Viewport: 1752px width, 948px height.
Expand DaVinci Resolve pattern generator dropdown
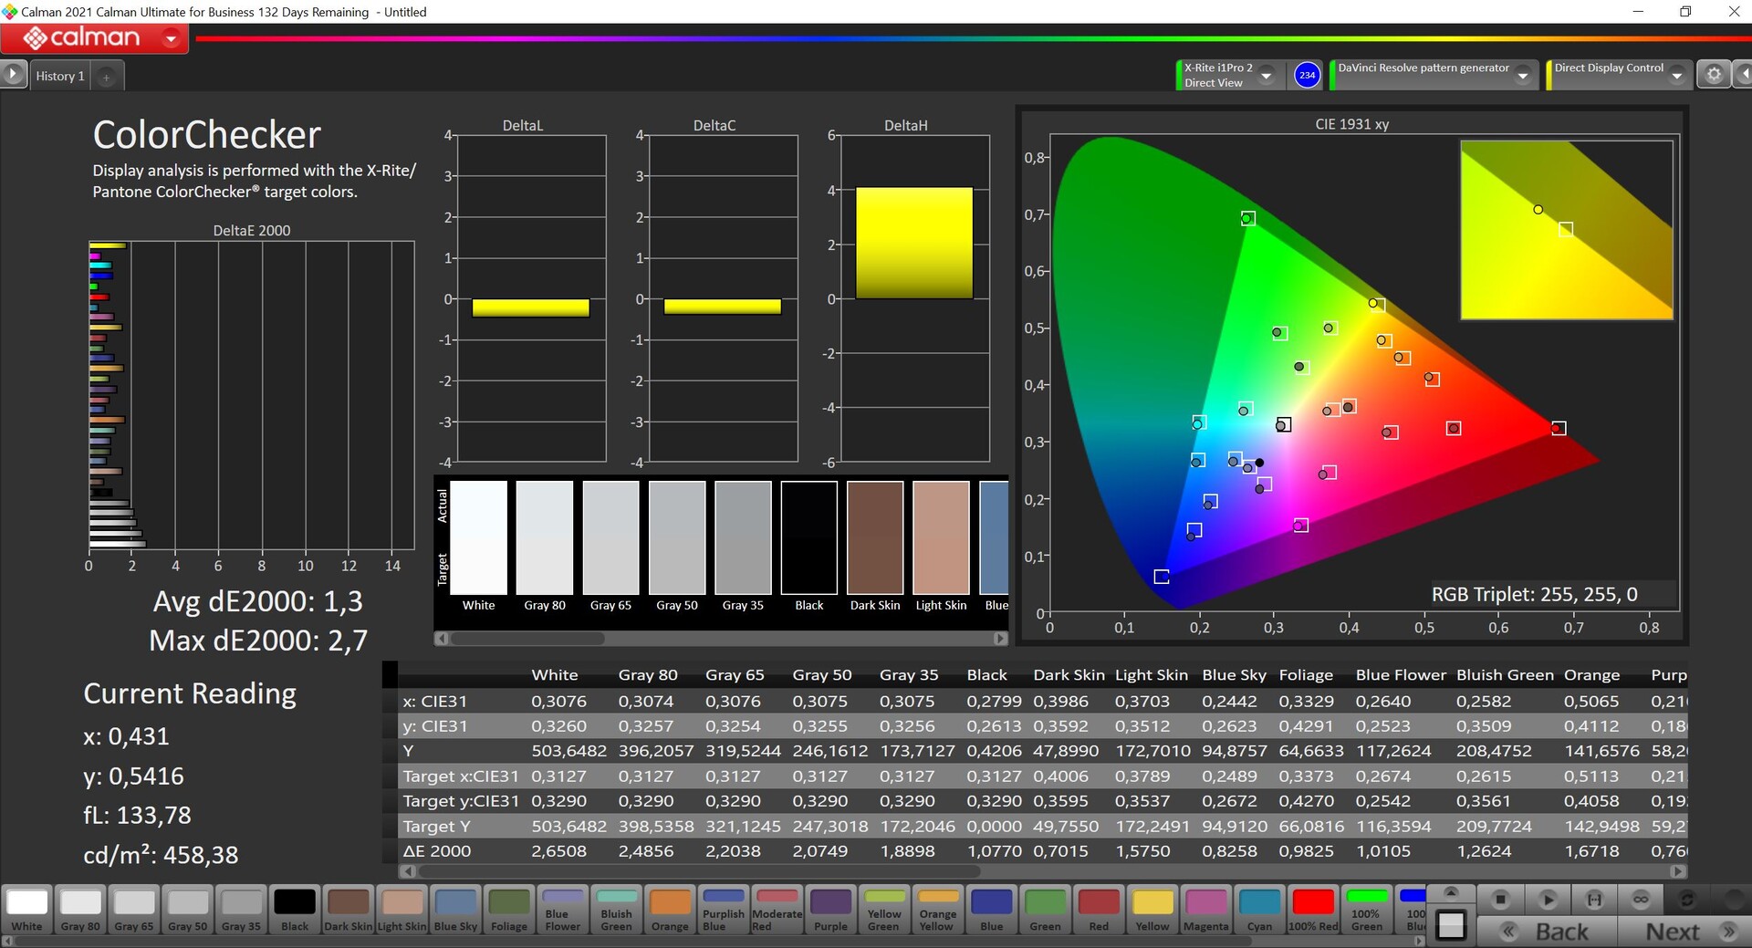1523,77
